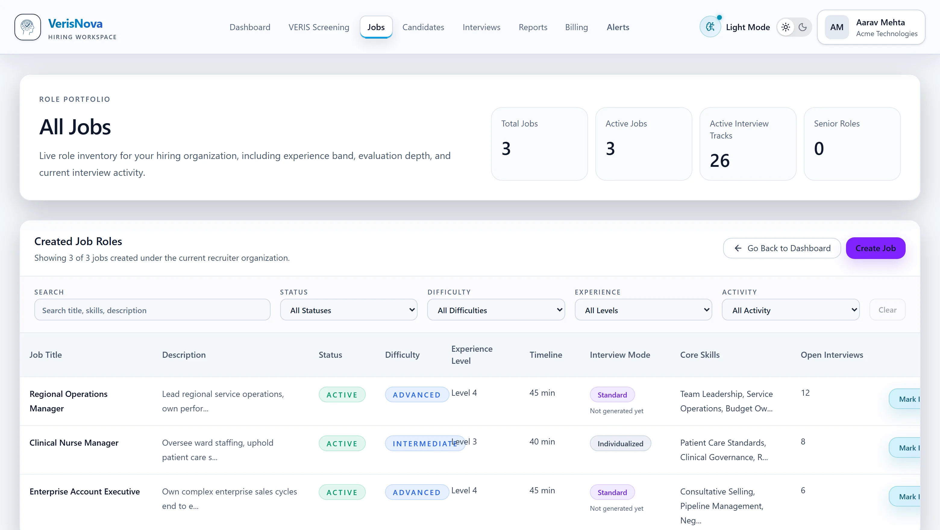The image size is (940, 530).
Task: Open the accessibility assistant icon beside Light Mode
Action: [x=710, y=27]
